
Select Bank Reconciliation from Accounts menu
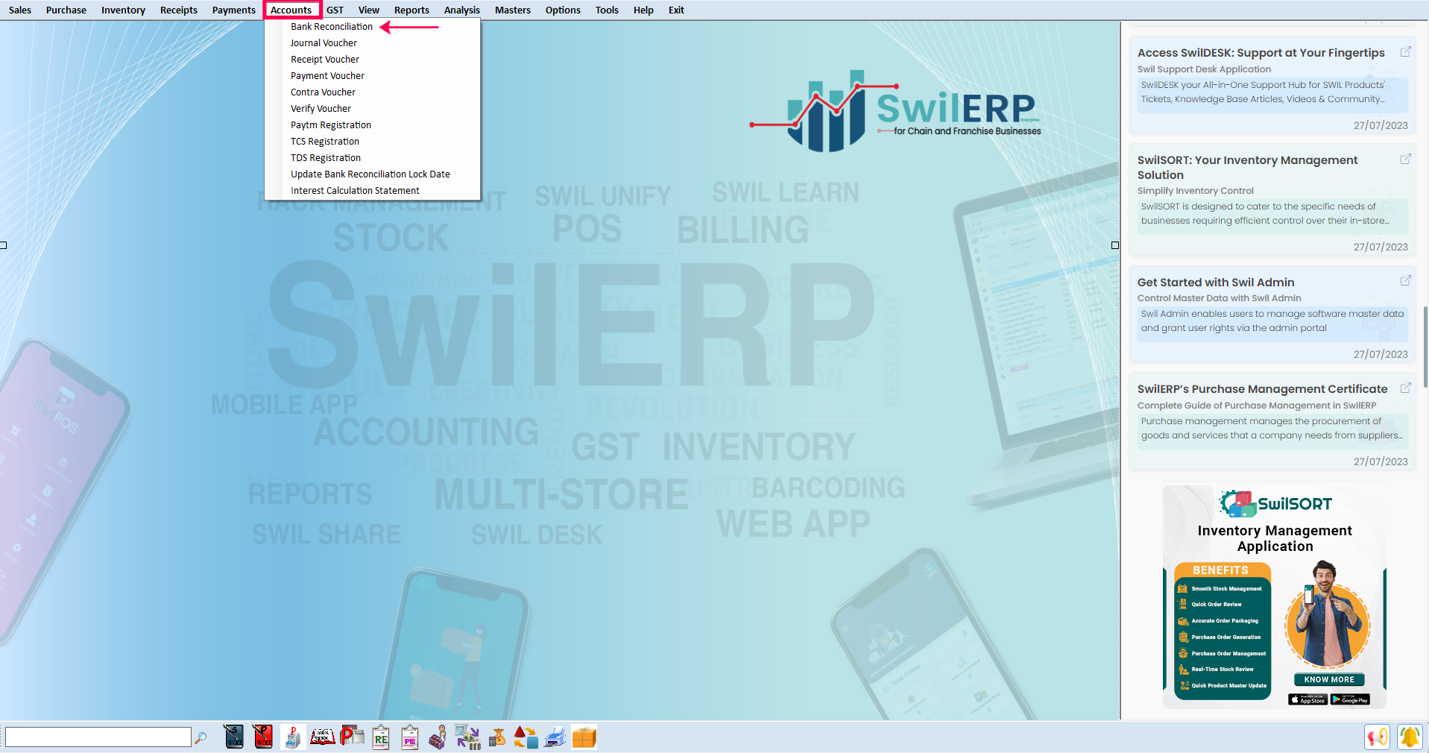[x=332, y=27]
